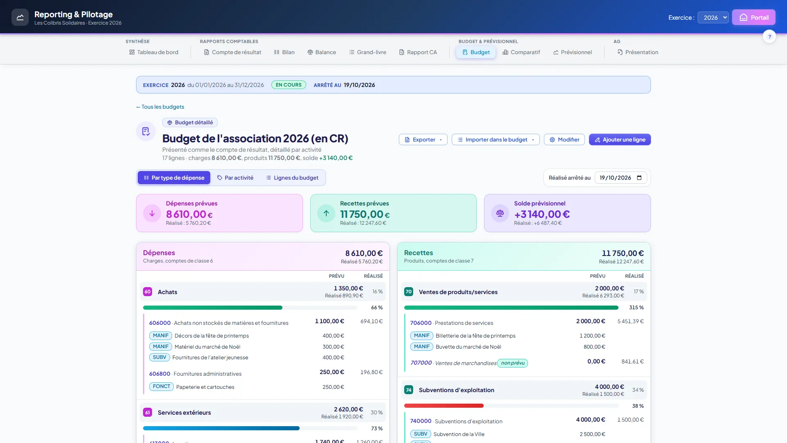The width and height of the screenshot is (787, 443).
Task: Click the class 61 badge next to Services extérieurs
Action: [148, 412]
